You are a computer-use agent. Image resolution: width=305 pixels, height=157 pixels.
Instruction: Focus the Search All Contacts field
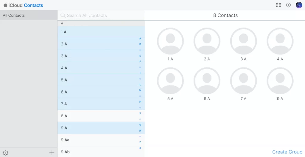101,16
